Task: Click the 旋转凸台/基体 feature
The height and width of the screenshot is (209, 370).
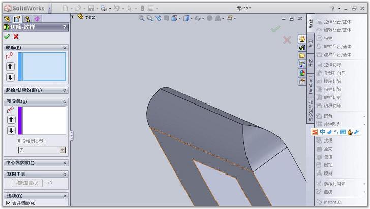Action: 333,30
